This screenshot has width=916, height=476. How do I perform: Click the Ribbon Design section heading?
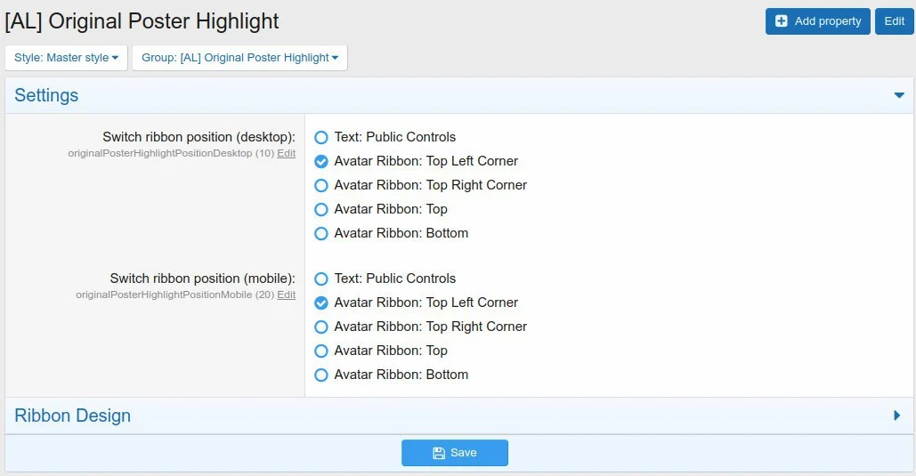pyautogui.click(x=73, y=415)
